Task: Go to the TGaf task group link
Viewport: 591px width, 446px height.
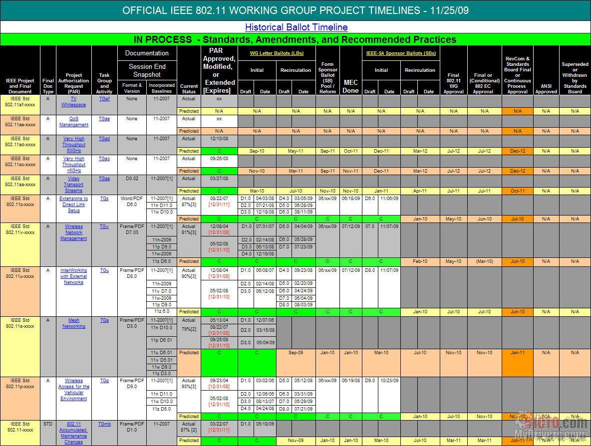Action: 104,99
